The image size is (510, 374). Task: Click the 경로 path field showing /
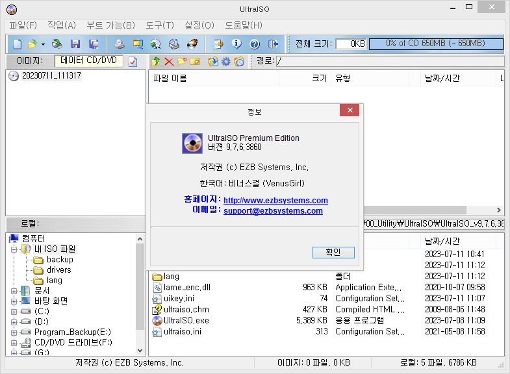click(390, 61)
